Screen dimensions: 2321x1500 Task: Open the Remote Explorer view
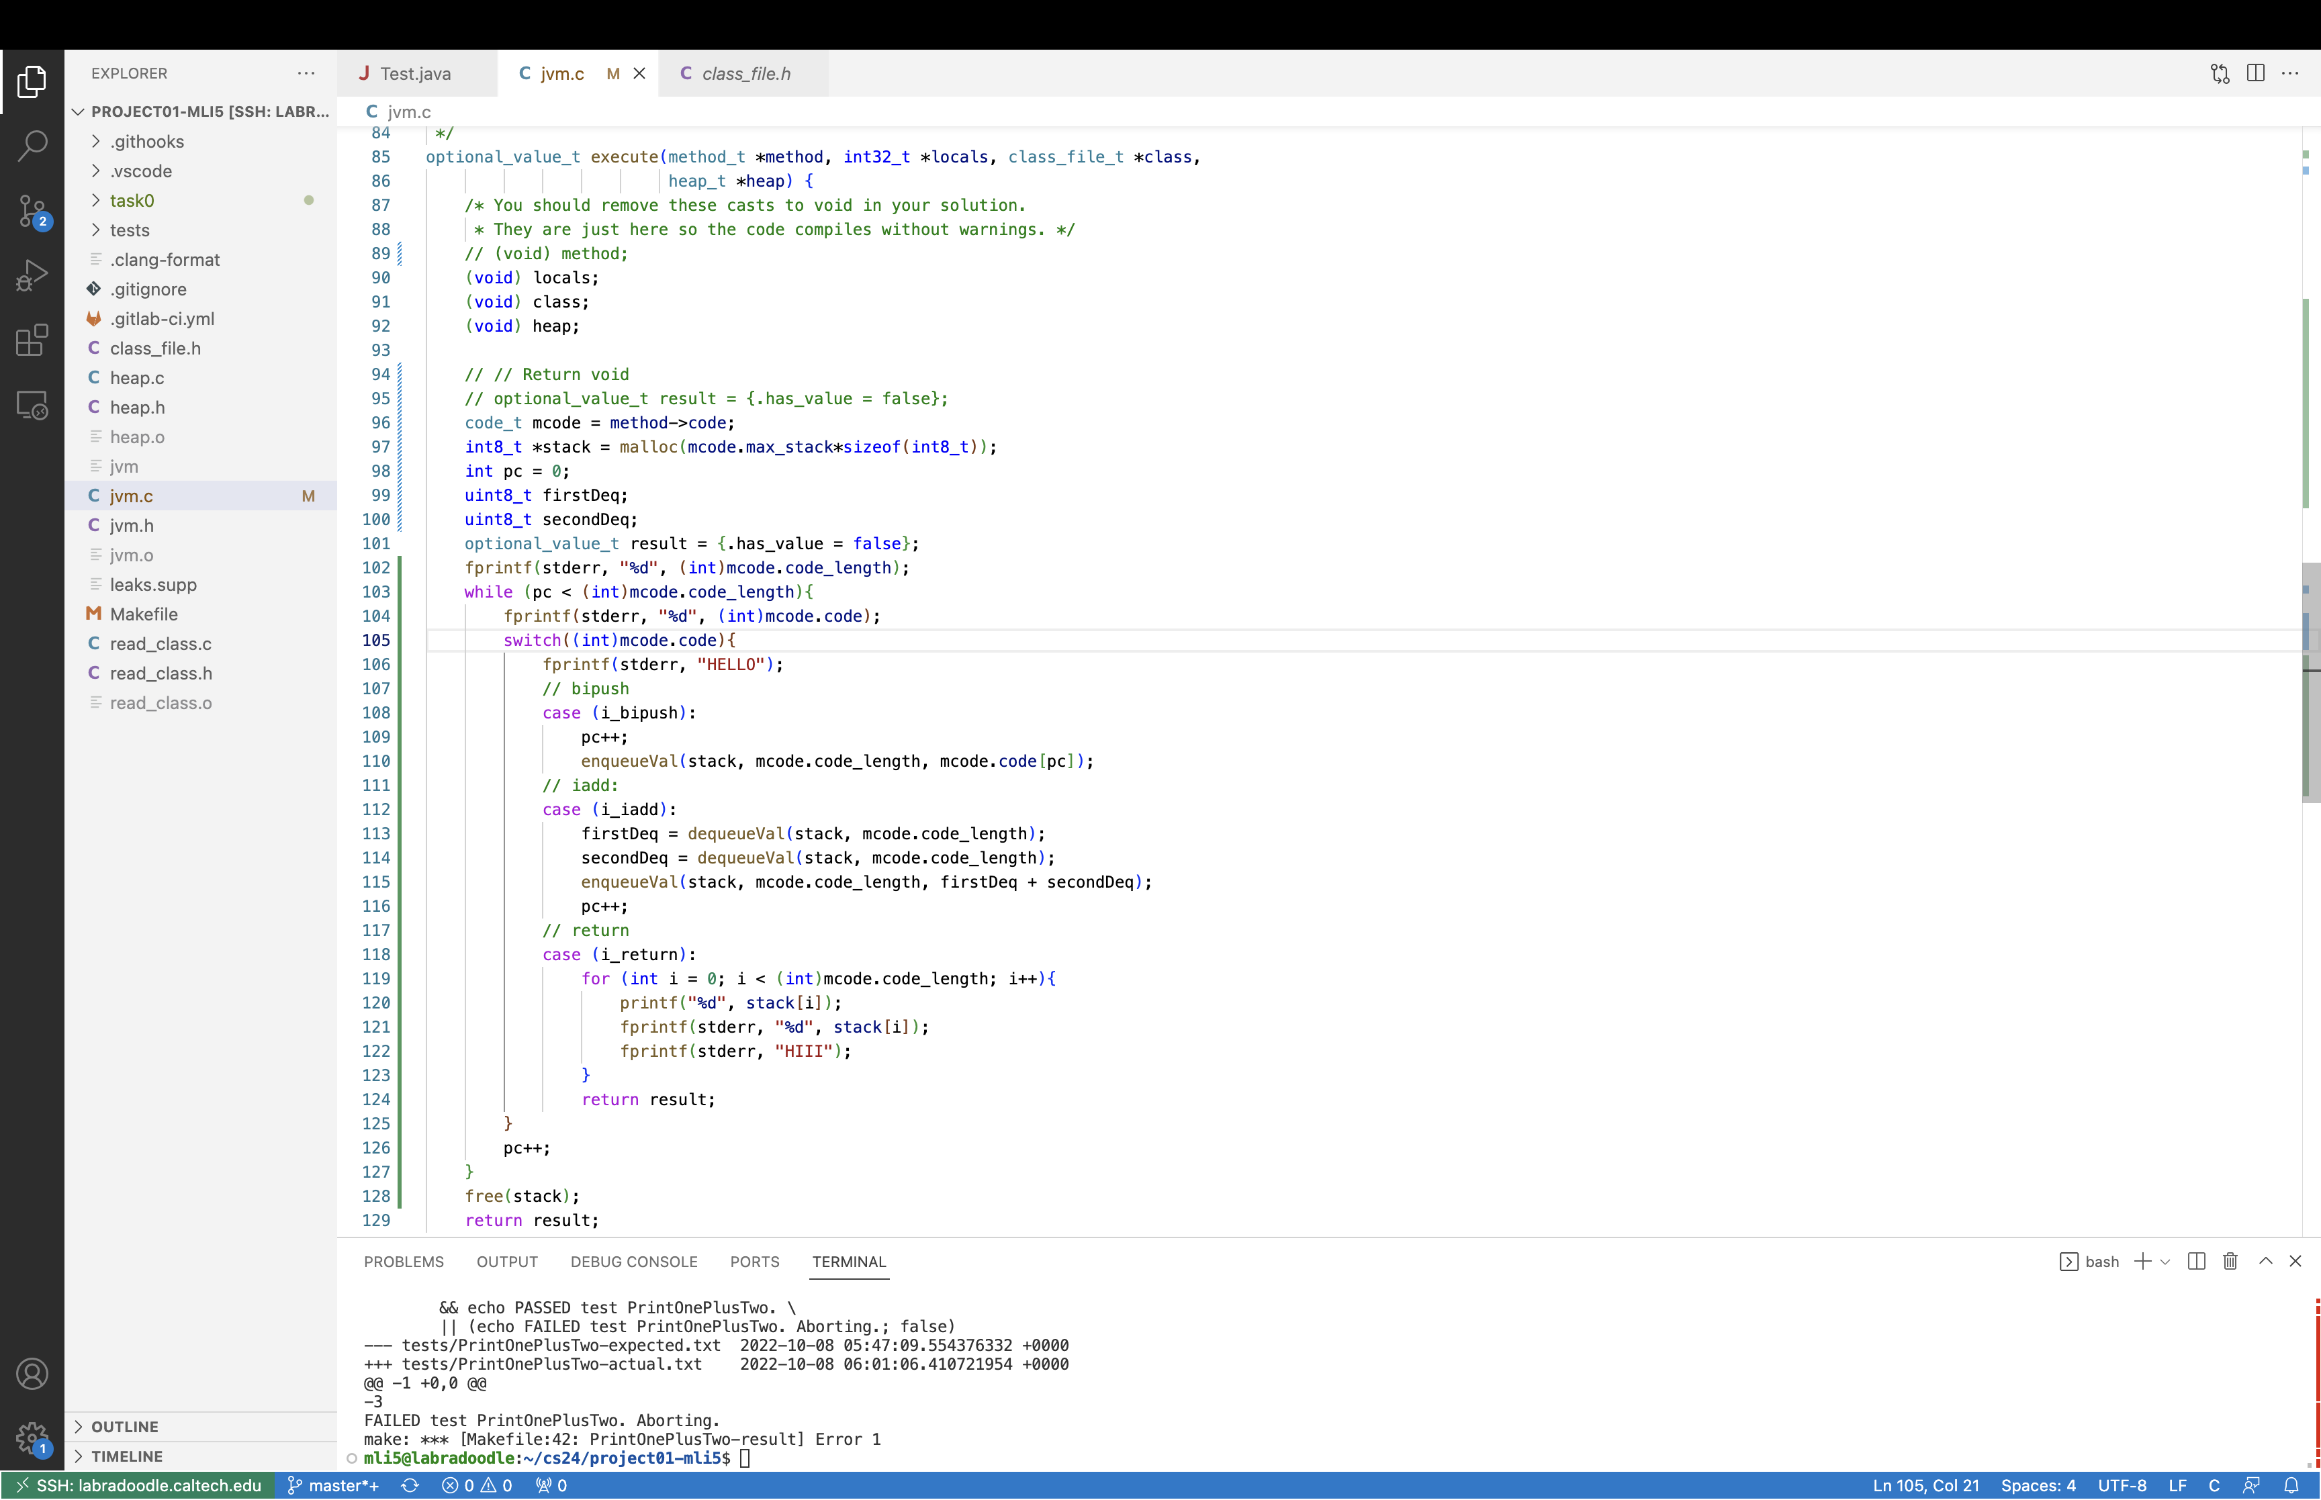32,404
